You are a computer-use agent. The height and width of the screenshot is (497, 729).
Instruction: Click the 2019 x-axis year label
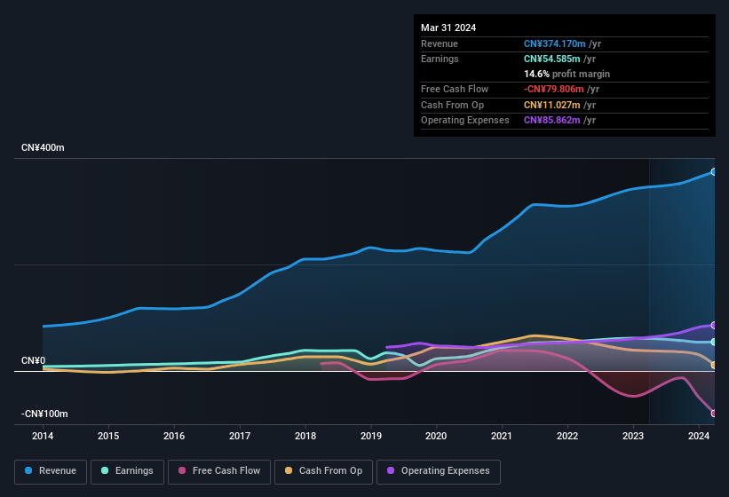point(371,436)
